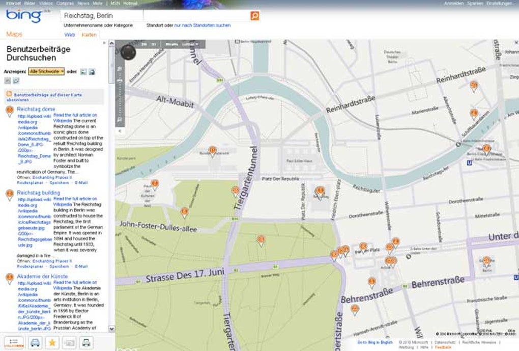This screenshot has height=351, width=519.
Task: Click E-Mail under Reichstag building entry
Action: click(x=81, y=266)
